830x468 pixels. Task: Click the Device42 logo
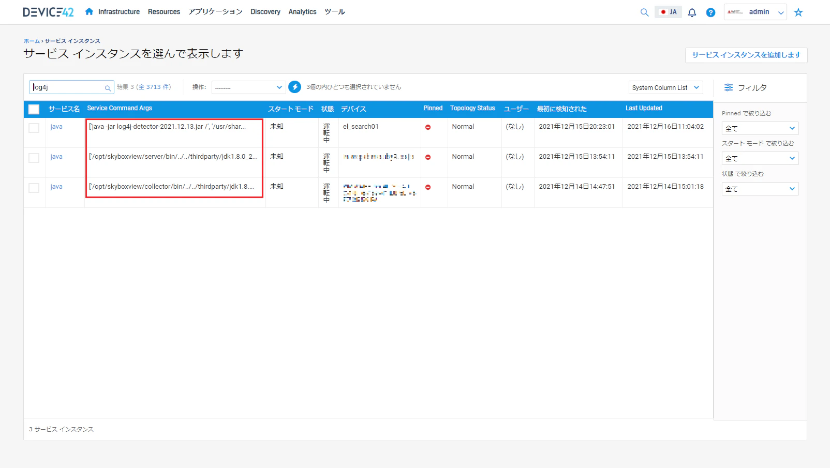48,12
